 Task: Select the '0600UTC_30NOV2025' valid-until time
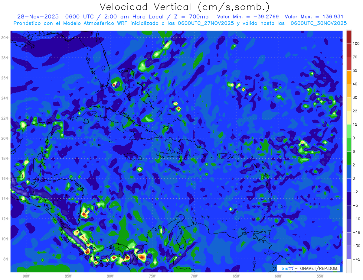click(319, 23)
